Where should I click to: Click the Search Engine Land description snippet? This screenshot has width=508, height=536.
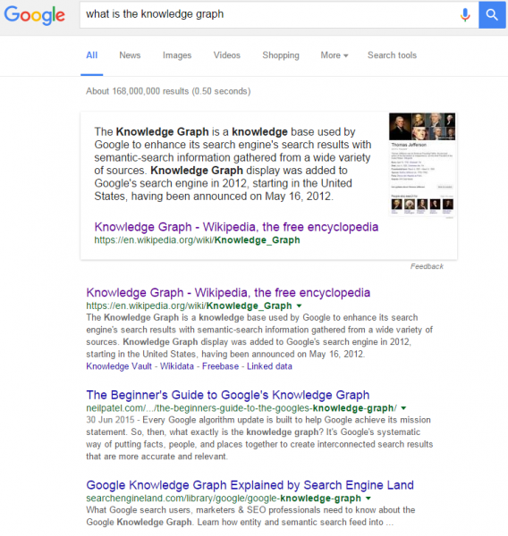click(x=250, y=516)
